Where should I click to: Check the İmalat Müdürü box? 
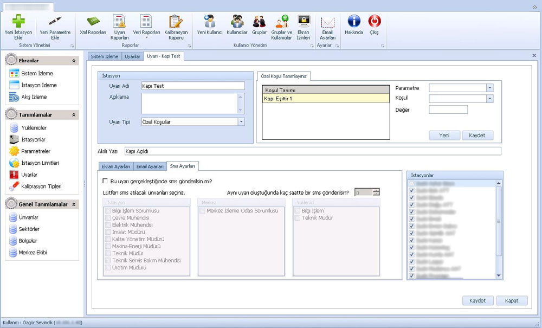tap(108, 232)
